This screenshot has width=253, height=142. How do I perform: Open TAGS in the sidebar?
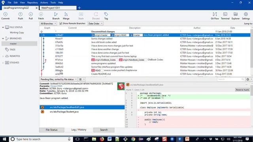pyautogui.click(x=12, y=50)
